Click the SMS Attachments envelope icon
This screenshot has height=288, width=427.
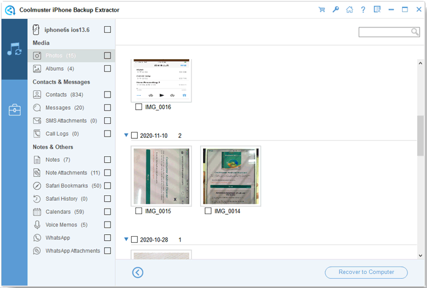tap(37, 120)
